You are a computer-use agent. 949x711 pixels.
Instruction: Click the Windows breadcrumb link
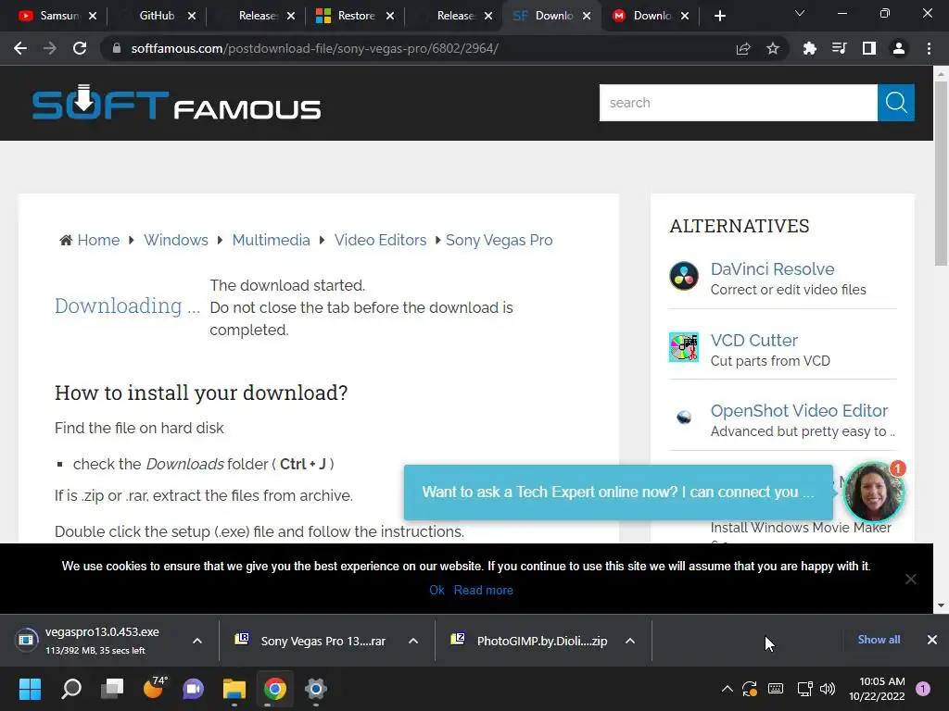click(175, 240)
